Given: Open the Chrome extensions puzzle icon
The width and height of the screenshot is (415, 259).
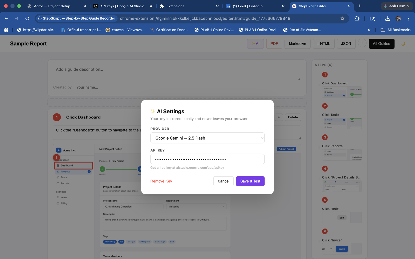Looking at the screenshot, I should click(x=357, y=18).
